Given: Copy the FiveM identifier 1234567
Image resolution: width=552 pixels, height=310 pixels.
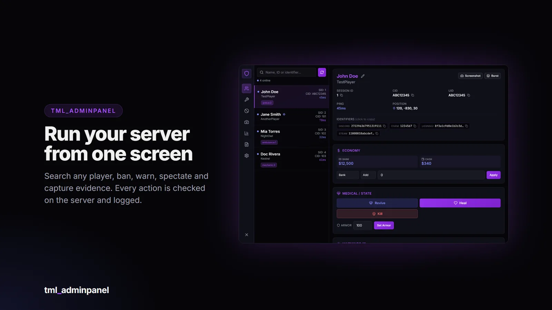Looking at the screenshot, I should 415,126.
